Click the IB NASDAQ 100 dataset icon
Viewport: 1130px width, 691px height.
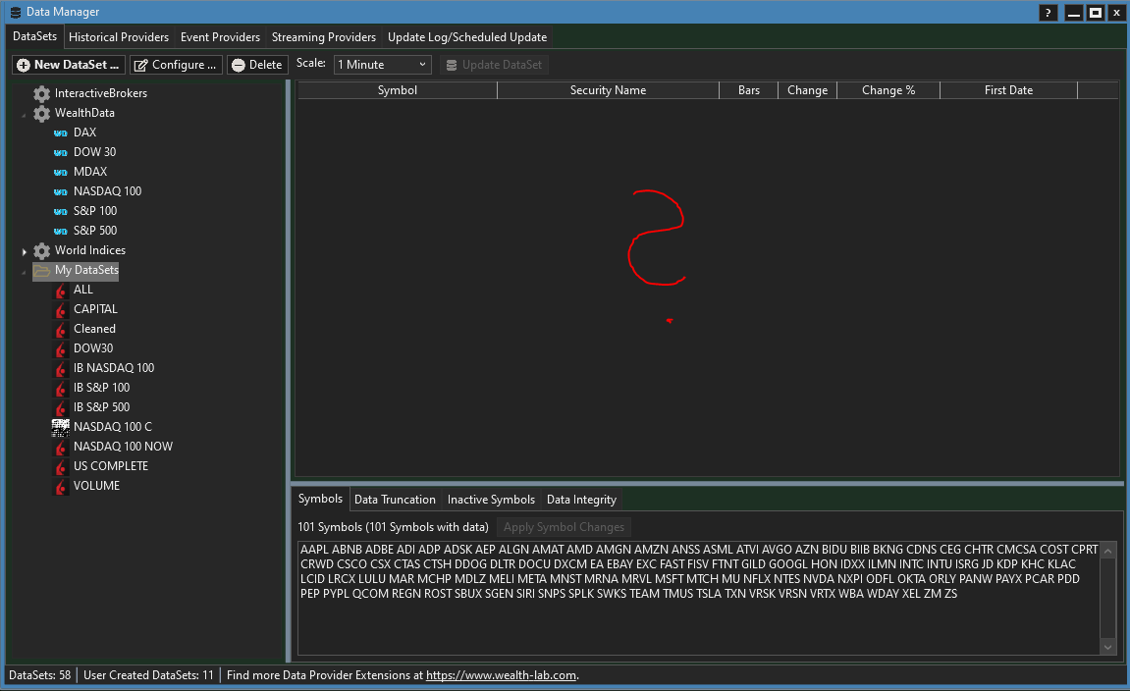61,369
